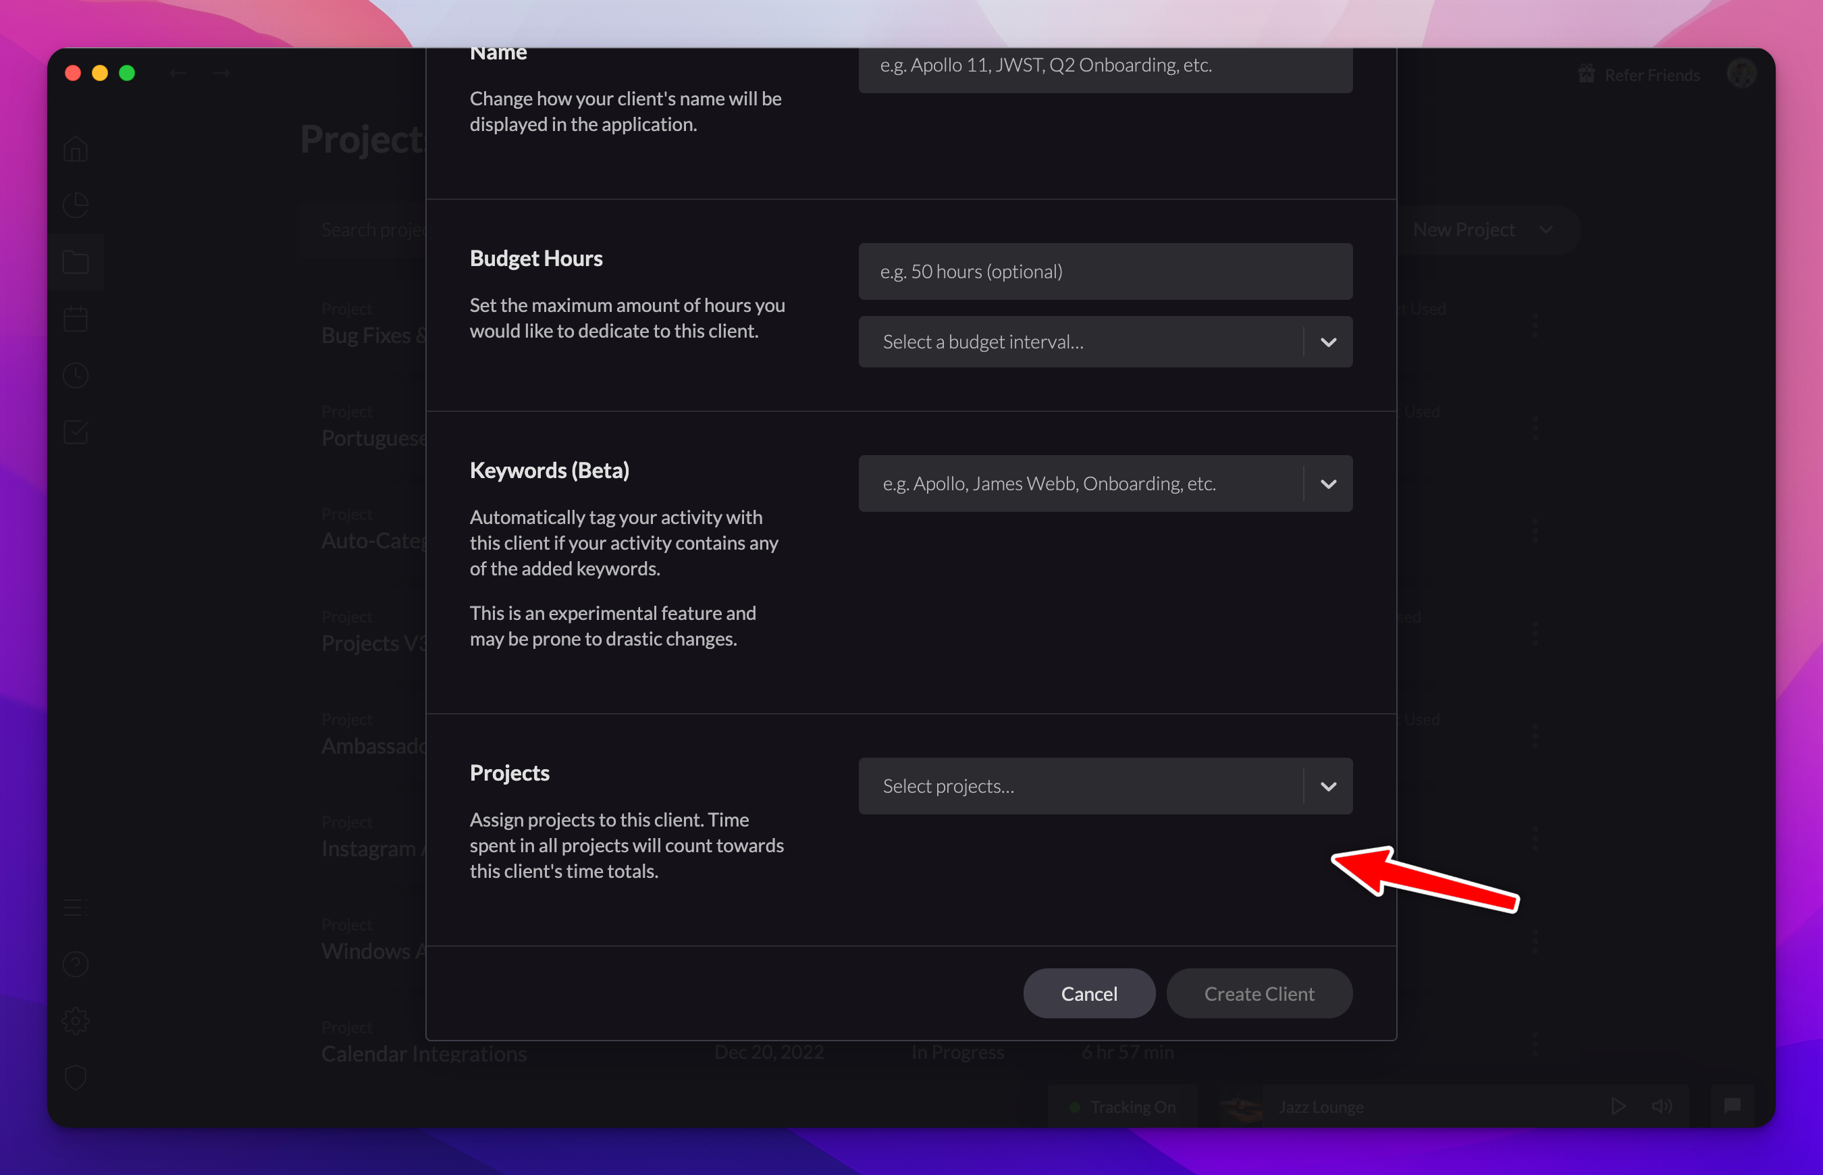The image size is (1823, 1175).
Task: Click into the Keywords text field
Action: tap(1080, 484)
